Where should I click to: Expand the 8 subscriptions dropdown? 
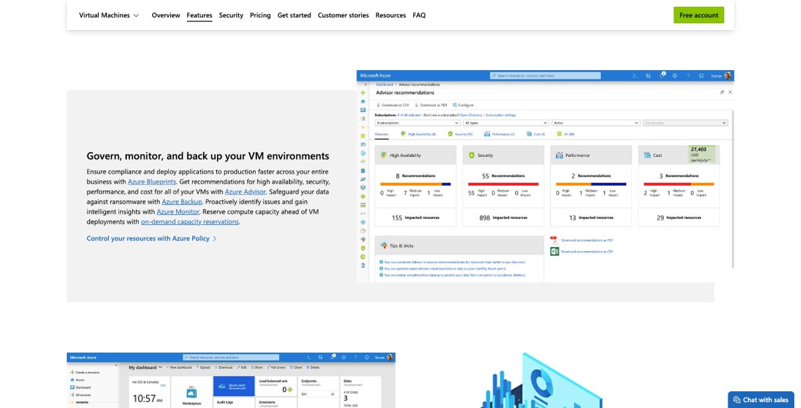pyautogui.click(x=417, y=123)
